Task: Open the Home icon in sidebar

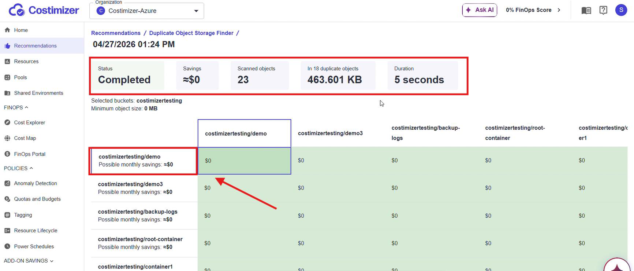Action: 7,30
